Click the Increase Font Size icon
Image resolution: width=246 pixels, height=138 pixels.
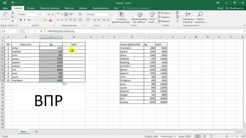[x=49, y=15]
